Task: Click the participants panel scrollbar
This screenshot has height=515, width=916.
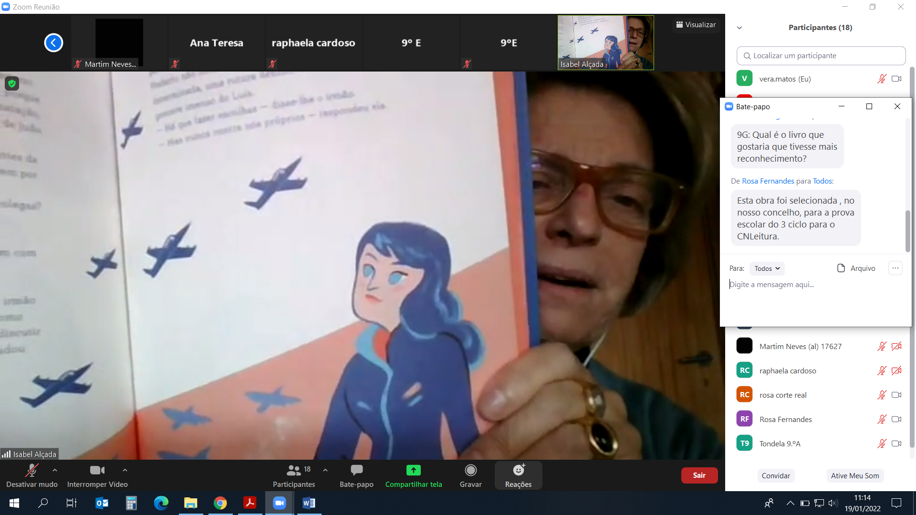Action: click(912, 257)
